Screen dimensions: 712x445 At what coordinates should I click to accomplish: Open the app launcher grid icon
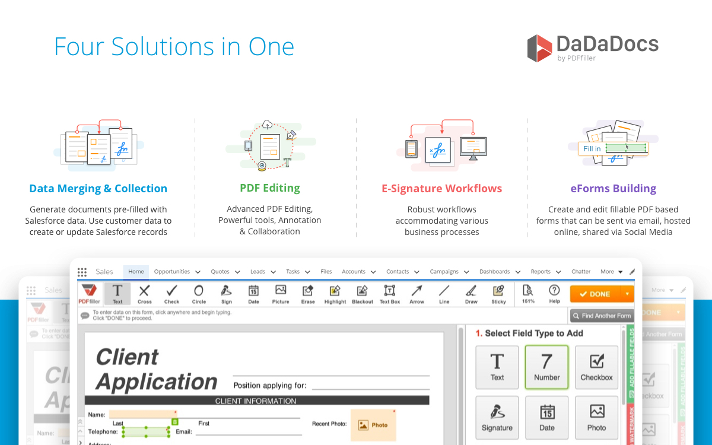point(82,272)
